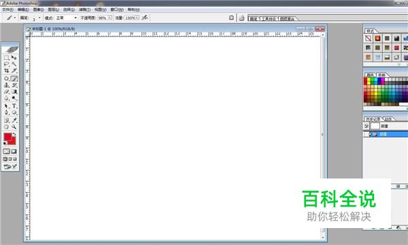This screenshot has height=245, width=408.
Task: Click the feather logo atop the toolbox
Action: click(x=10, y=49)
